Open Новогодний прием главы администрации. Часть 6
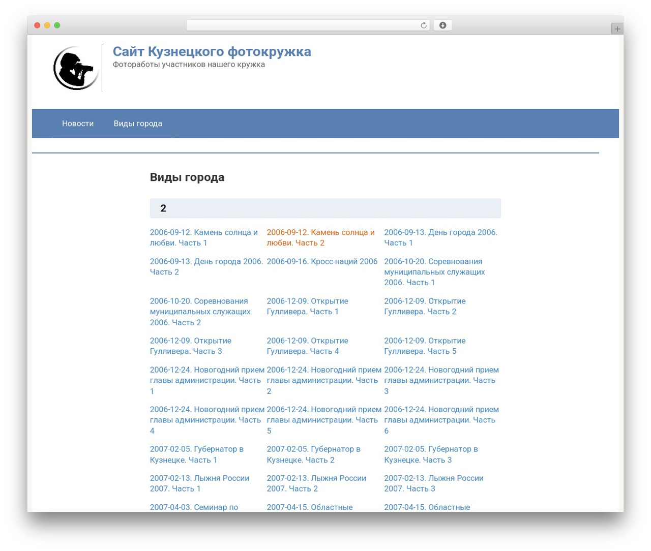 coord(441,420)
